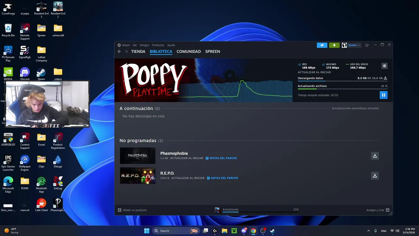
Task: Open ExitLag desktop icon
Action: [x=58, y=184]
